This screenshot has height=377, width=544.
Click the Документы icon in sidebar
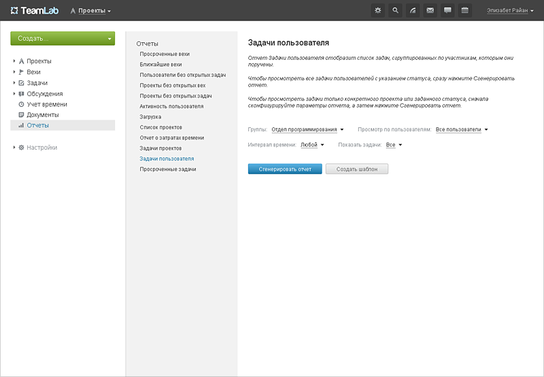point(21,114)
